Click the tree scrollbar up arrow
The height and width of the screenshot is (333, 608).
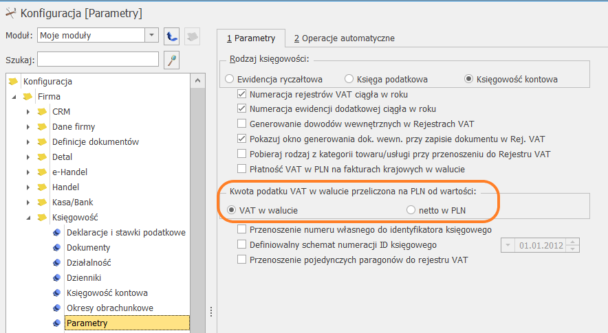click(198, 80)
